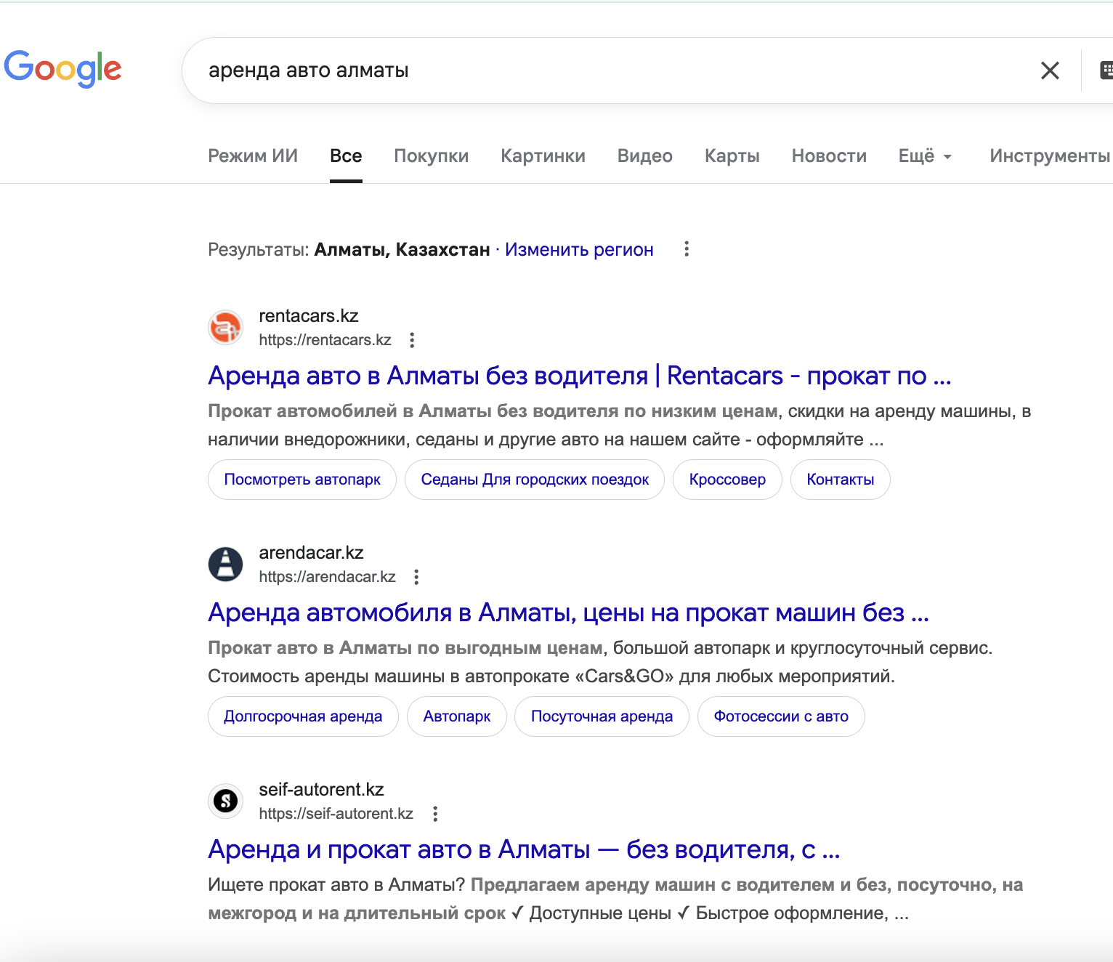
Task: Open Инструменты search tools
Action: (x=1050, y=155)
